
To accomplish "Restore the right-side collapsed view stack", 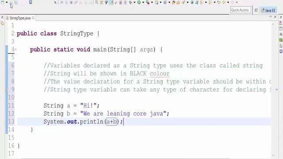I will pyautogui.click(x=281, y=17).
